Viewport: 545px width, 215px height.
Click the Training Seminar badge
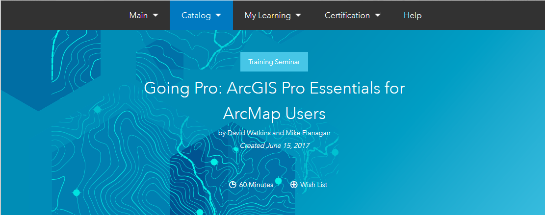click(x=274, y=62)
